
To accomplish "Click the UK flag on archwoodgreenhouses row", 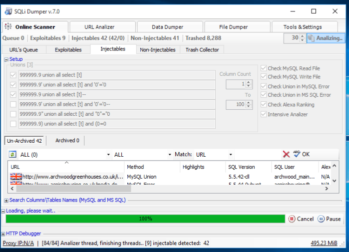I will tap(16, 177).
